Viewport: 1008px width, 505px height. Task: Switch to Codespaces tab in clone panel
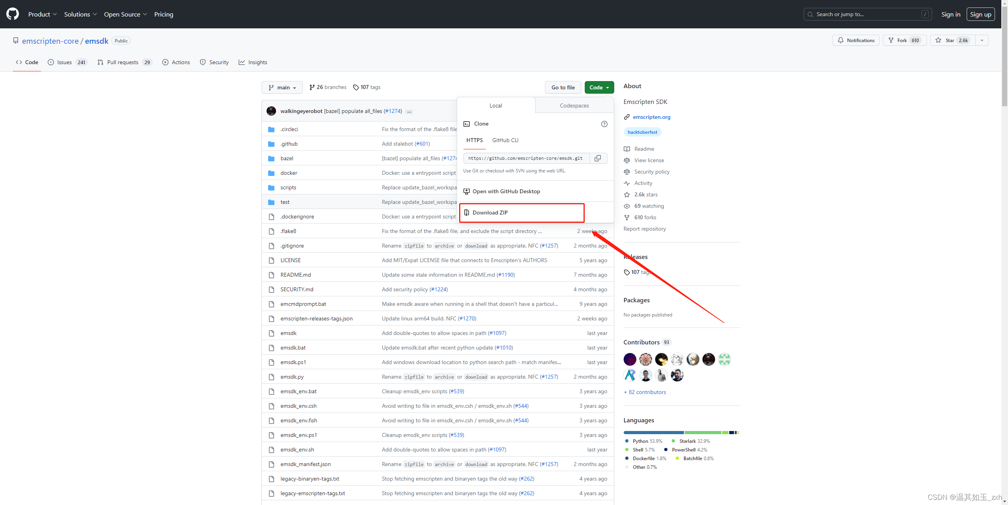tap(574, 105)
